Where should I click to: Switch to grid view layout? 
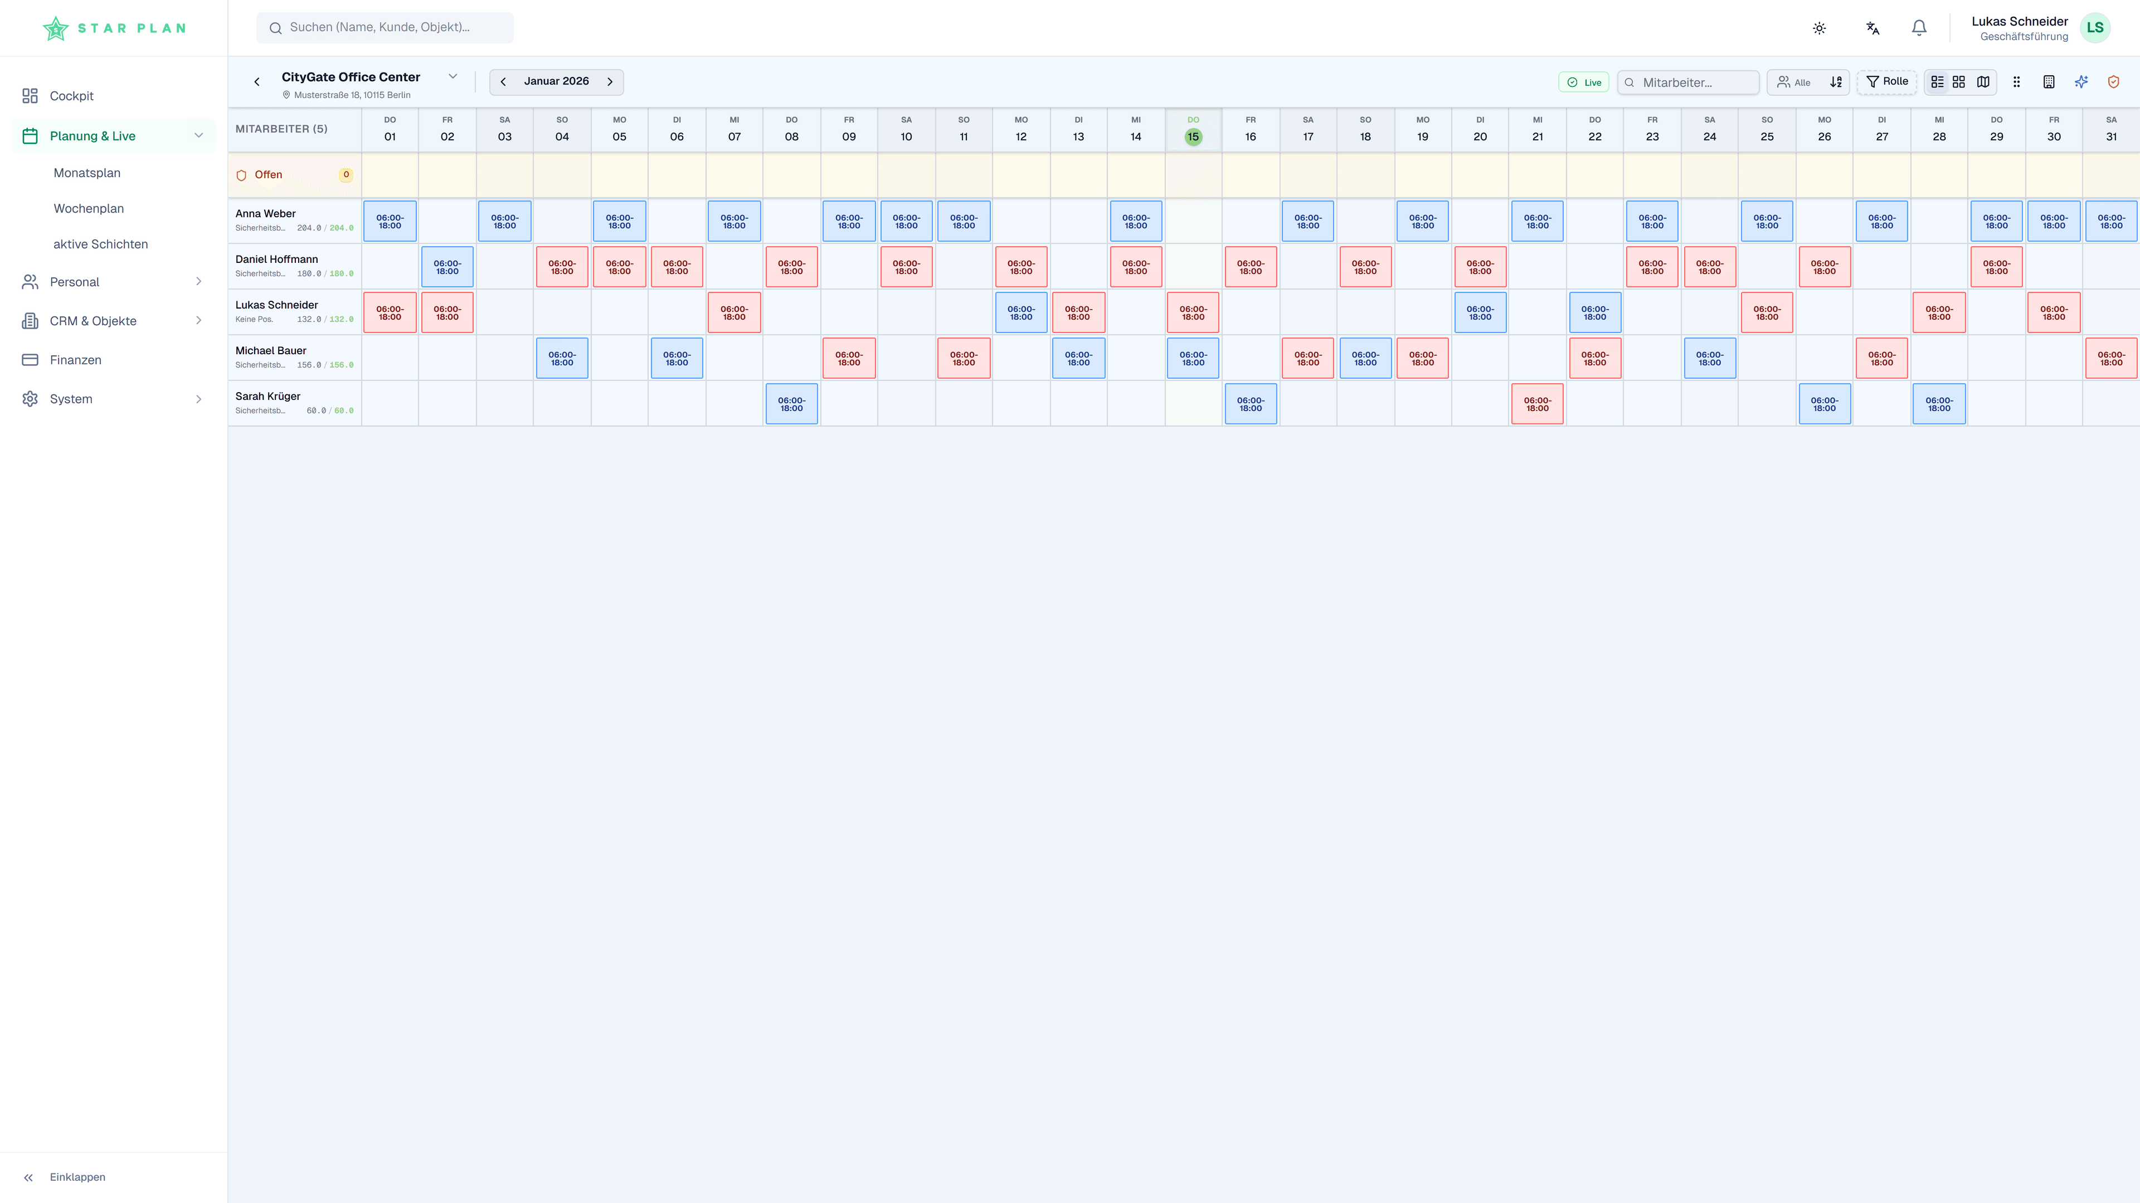(1959, 81)
